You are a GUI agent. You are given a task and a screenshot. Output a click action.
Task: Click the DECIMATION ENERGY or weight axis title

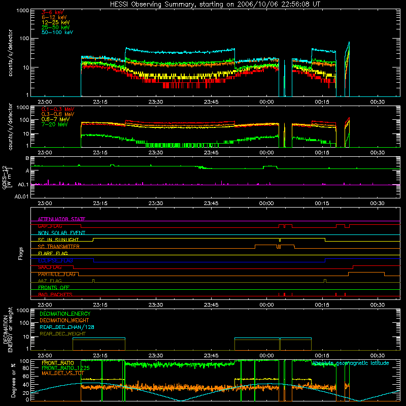tap(8, 329)
